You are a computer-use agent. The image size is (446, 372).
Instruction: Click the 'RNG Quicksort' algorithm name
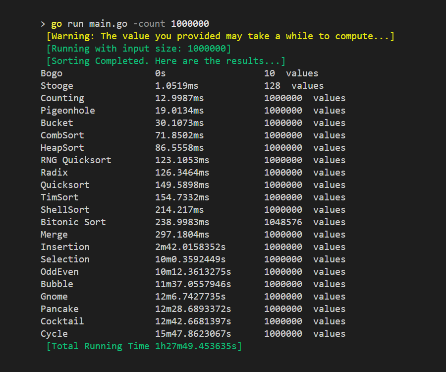76,160
